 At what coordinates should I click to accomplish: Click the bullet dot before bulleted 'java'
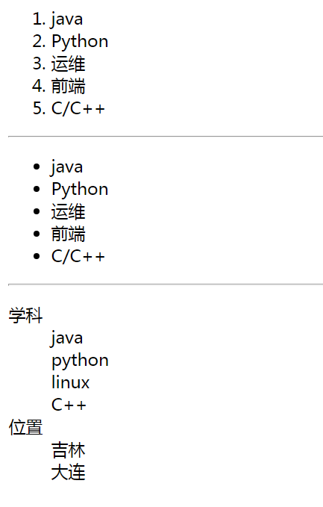pyautogui.click(x=37, y=167)
